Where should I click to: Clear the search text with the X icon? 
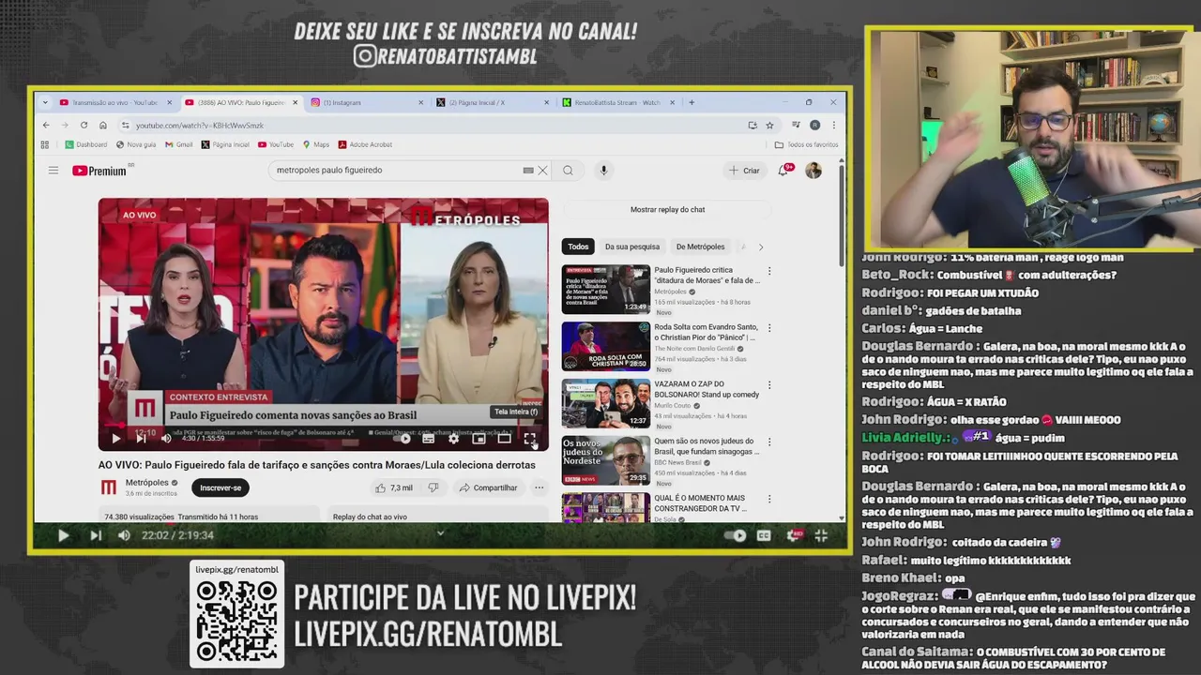tap(542, 171)
